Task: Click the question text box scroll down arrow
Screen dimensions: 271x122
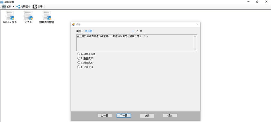Action: point(195,49)
